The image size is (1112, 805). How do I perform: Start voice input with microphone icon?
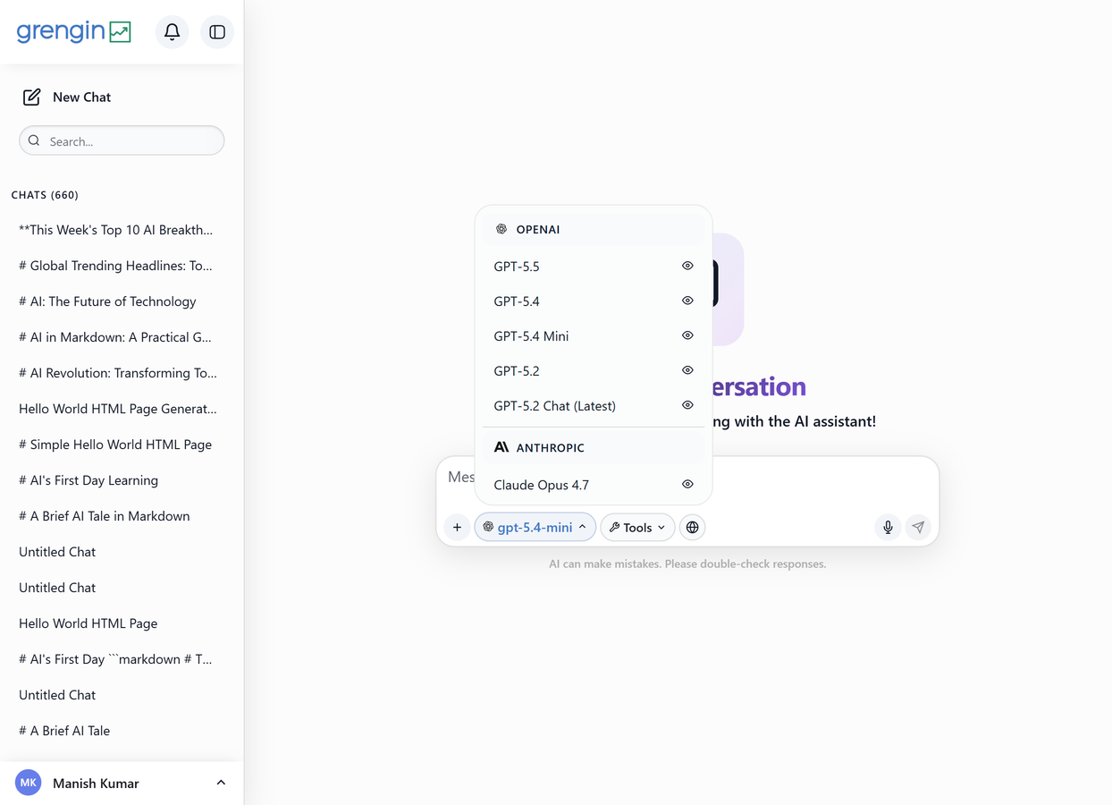888,528
